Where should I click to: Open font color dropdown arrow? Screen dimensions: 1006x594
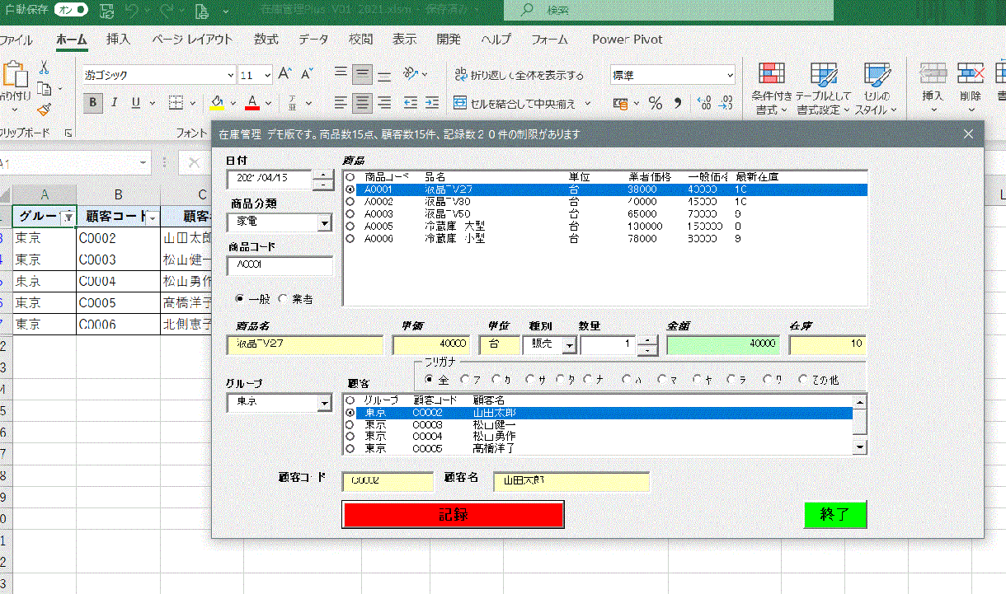click(x=269, y=104)
